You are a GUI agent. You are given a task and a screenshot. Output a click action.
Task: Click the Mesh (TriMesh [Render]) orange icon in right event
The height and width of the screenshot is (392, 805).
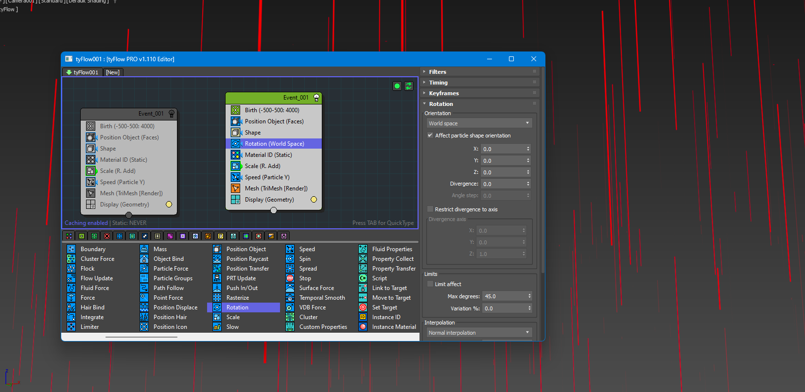[235, 188]
